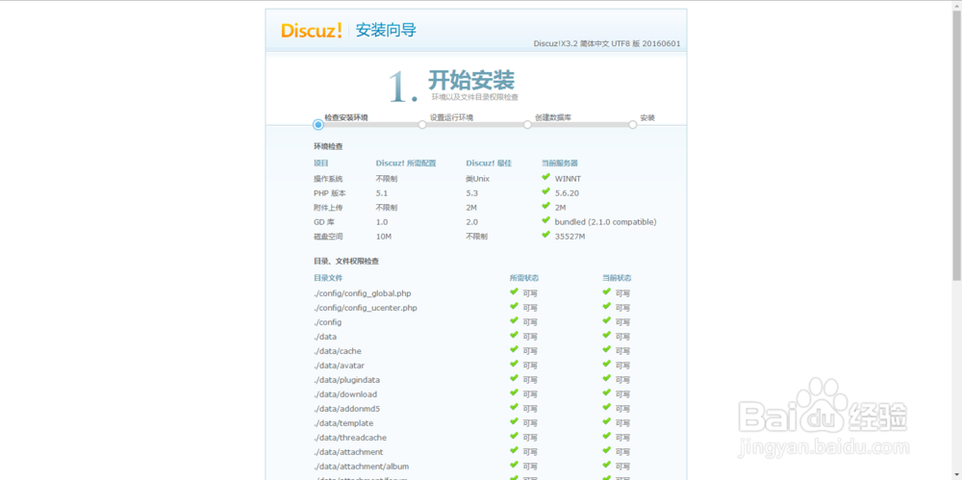Click the 目录文件 column header

point(328,277)
